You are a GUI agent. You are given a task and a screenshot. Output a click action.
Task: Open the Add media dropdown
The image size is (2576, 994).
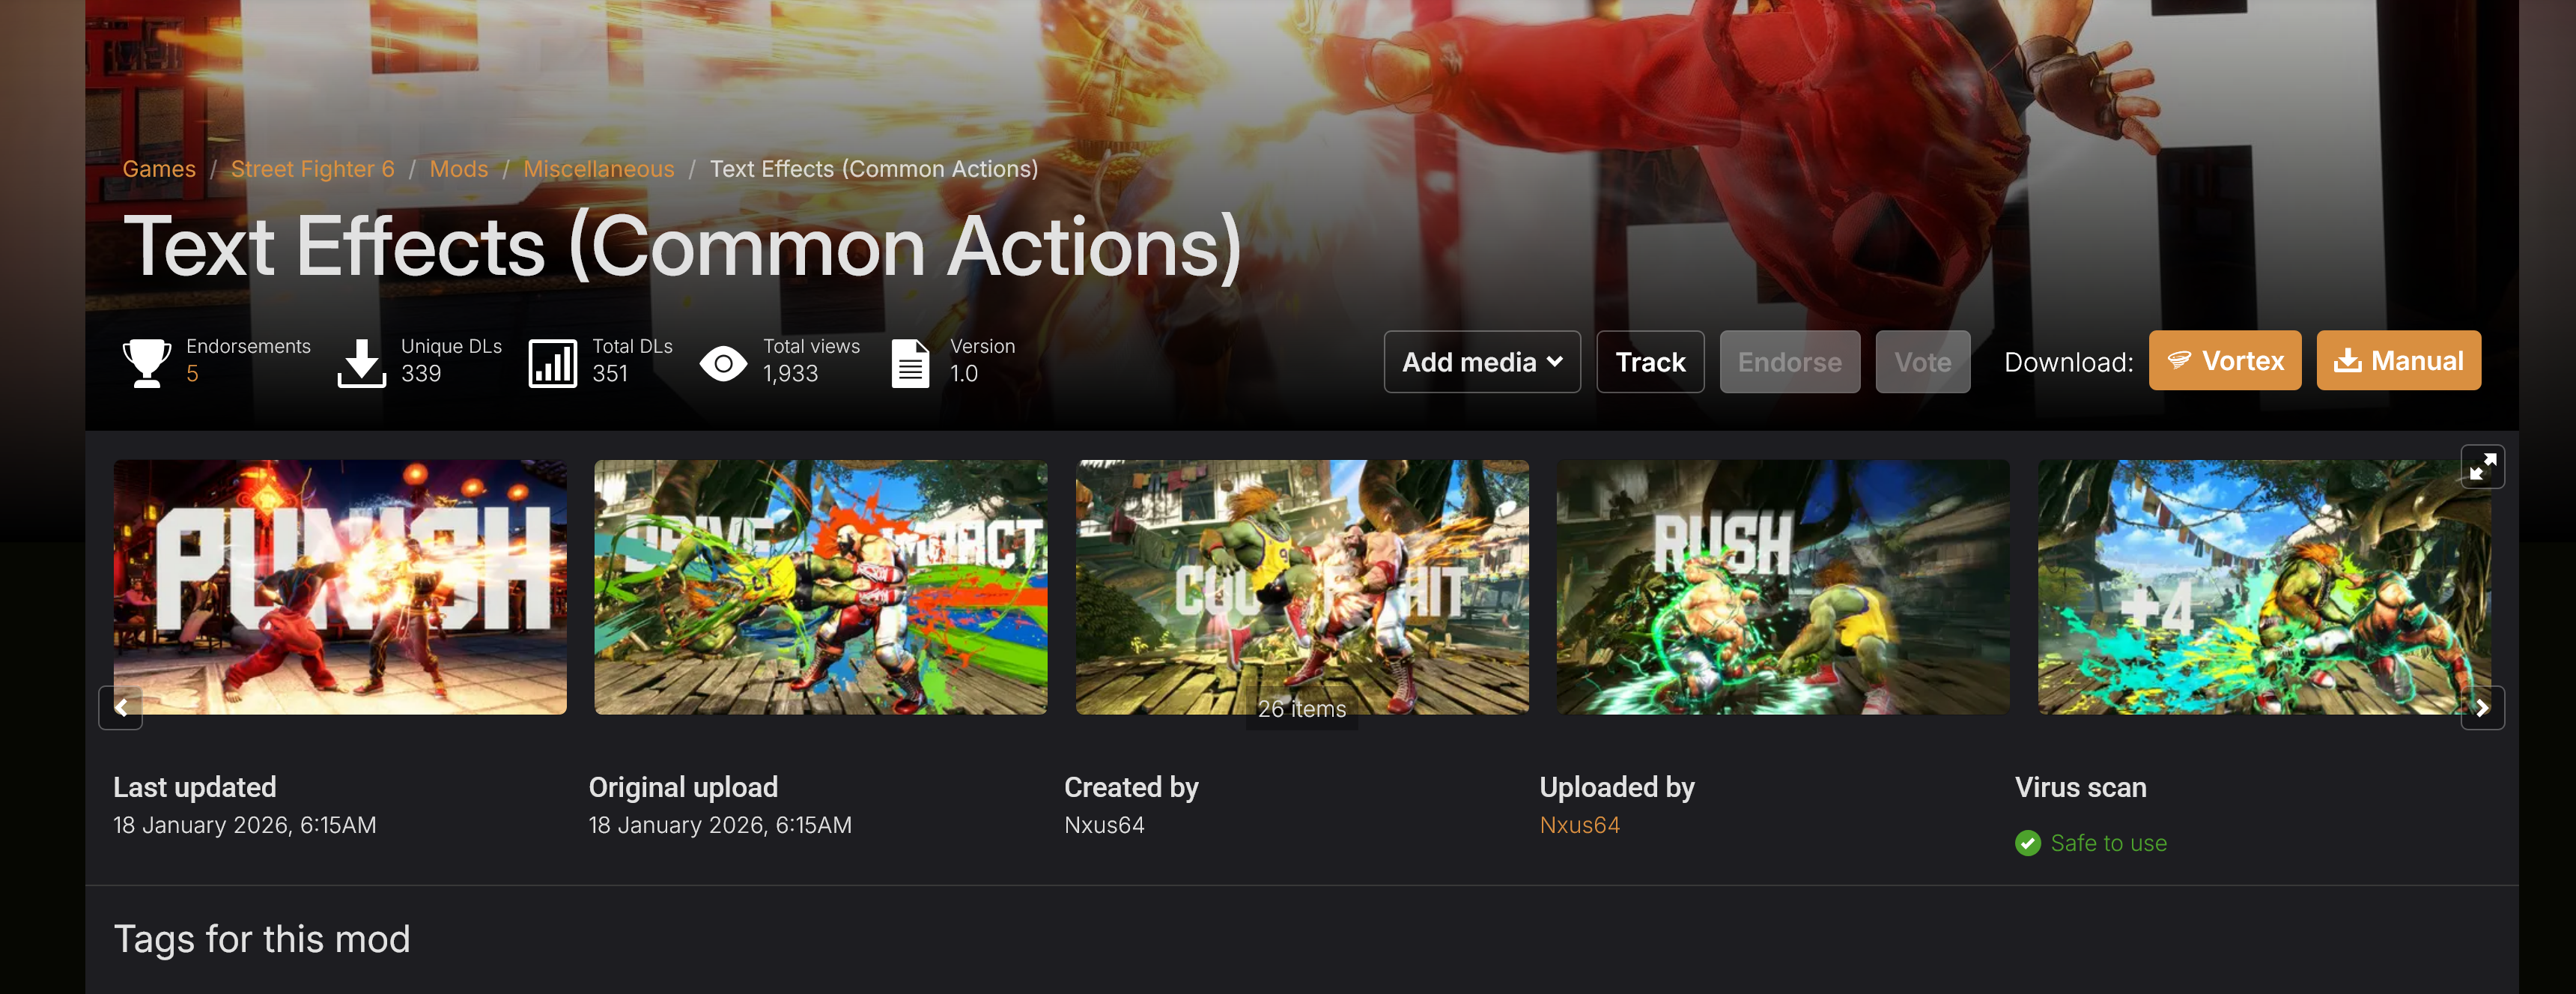click(1482, 362)
